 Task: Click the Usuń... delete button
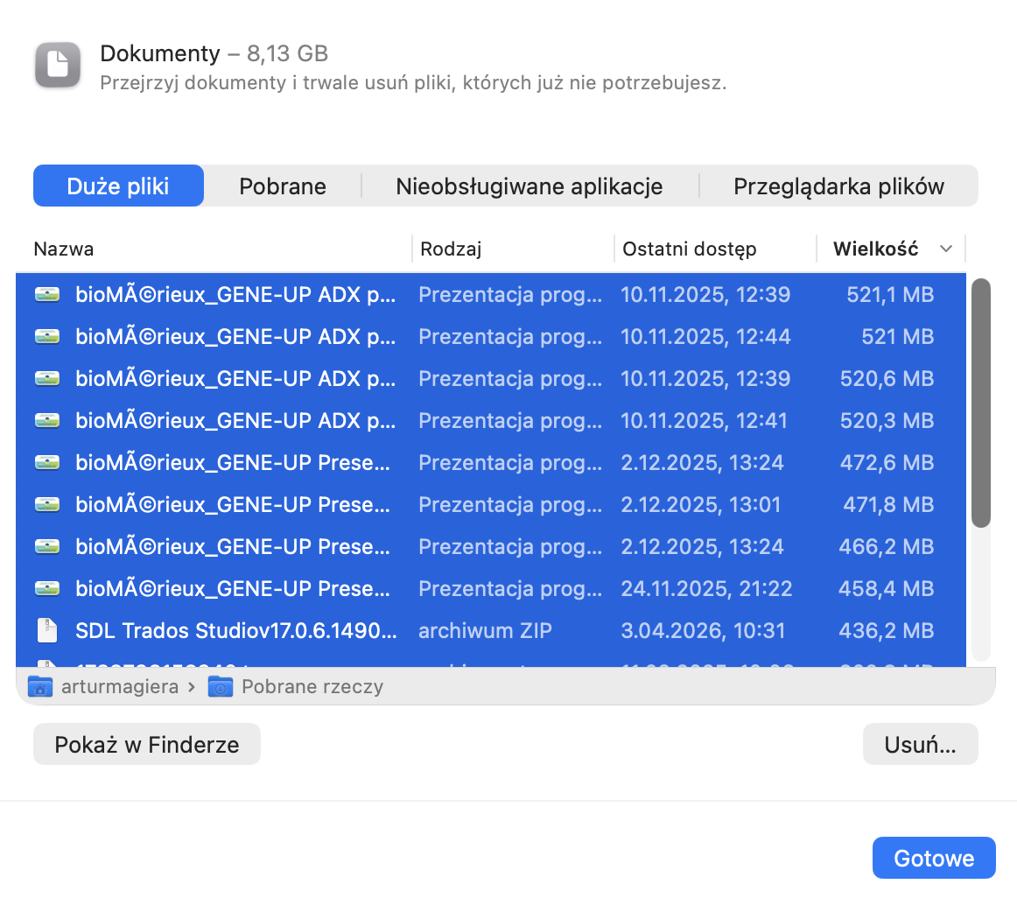[920, 744]
